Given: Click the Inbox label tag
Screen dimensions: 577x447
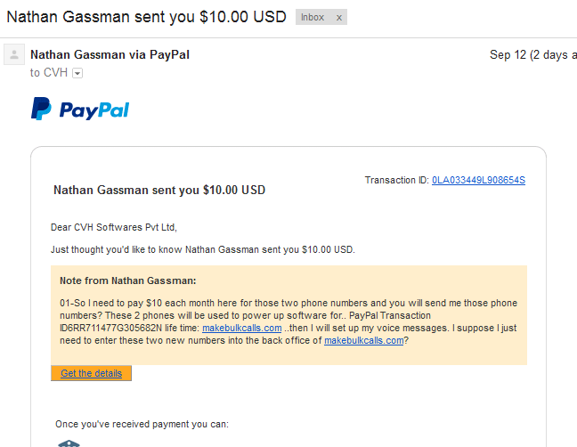Looking at the screenshot, I should click(x=313, y=17).
